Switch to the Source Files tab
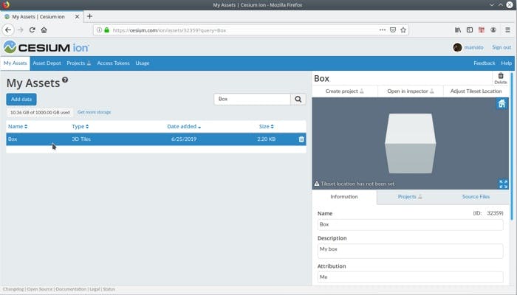 point(476,197)
